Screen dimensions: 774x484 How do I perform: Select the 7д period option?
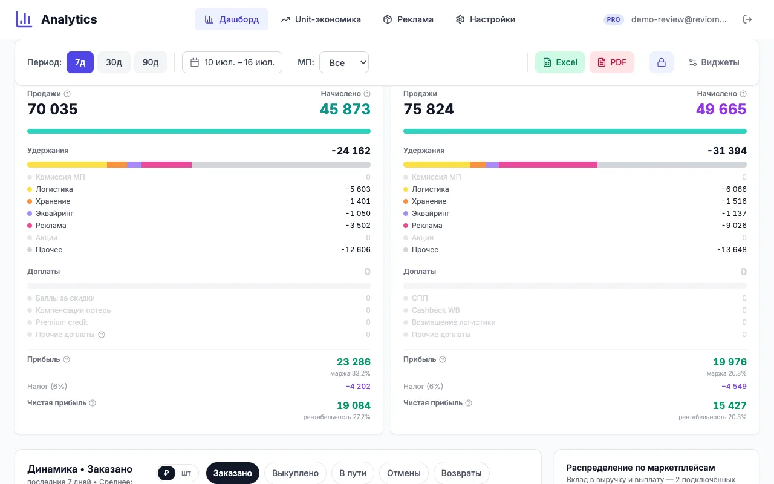[x=80, y=62]
